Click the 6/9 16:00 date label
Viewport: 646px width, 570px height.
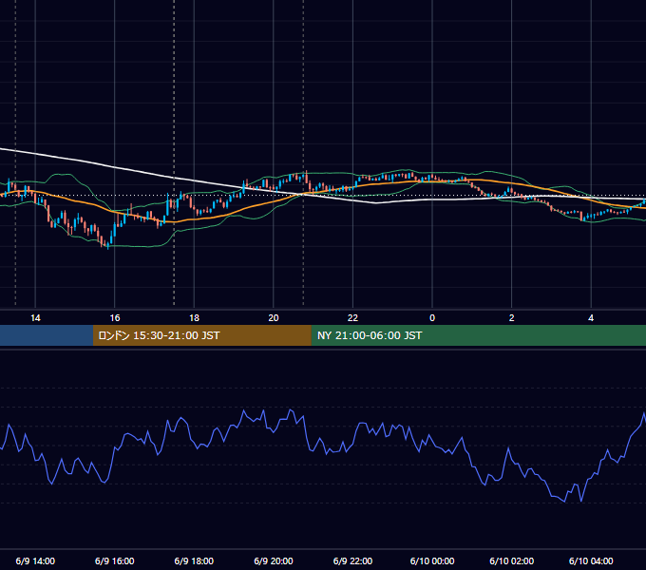[x=115, y=560]
